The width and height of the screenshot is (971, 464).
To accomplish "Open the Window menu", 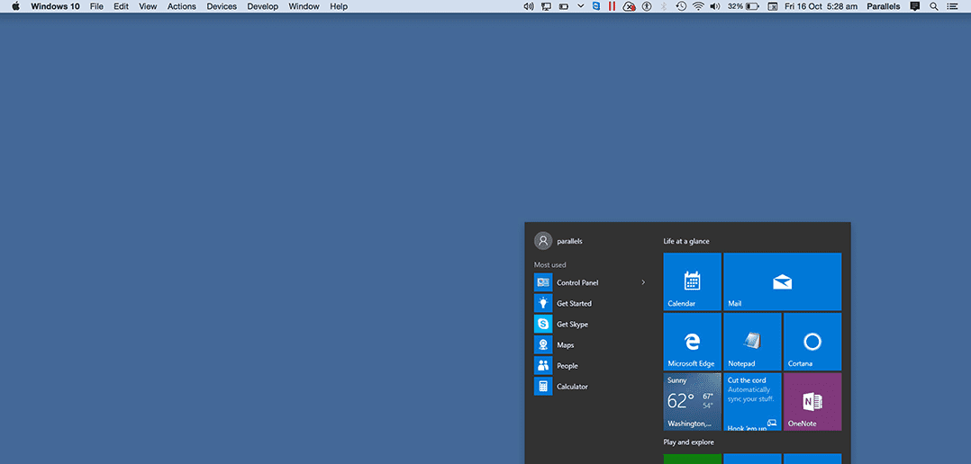I will coord(304,6).
